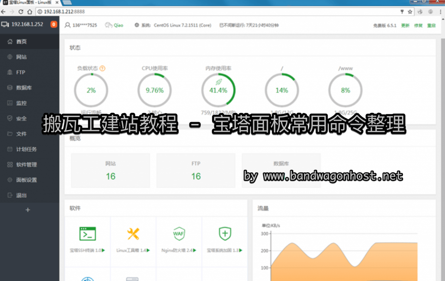Open the browser three-dot menu
The image size is (445, 281).
tap(441, 12)
